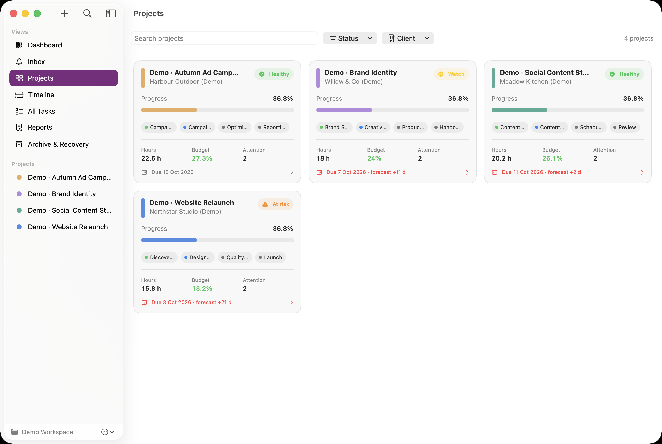Click the orange dot beside Autumn Ad Camp
Screen dimensions: 662x444
click(19, 178)
